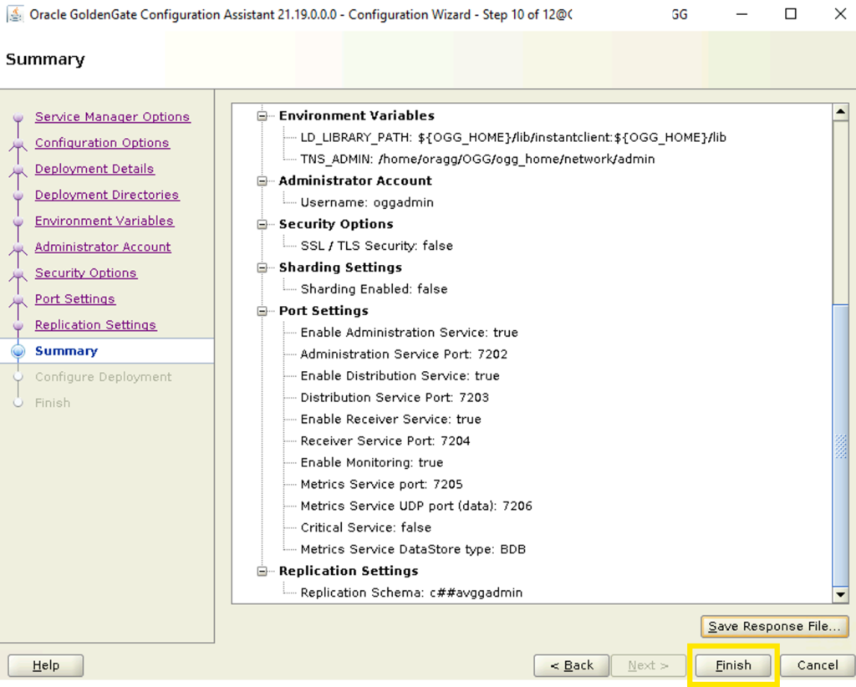This screenshot has height=687, width=856.
Task: Click the scrollbar down arrow
Action: click(x=840, y=595)
